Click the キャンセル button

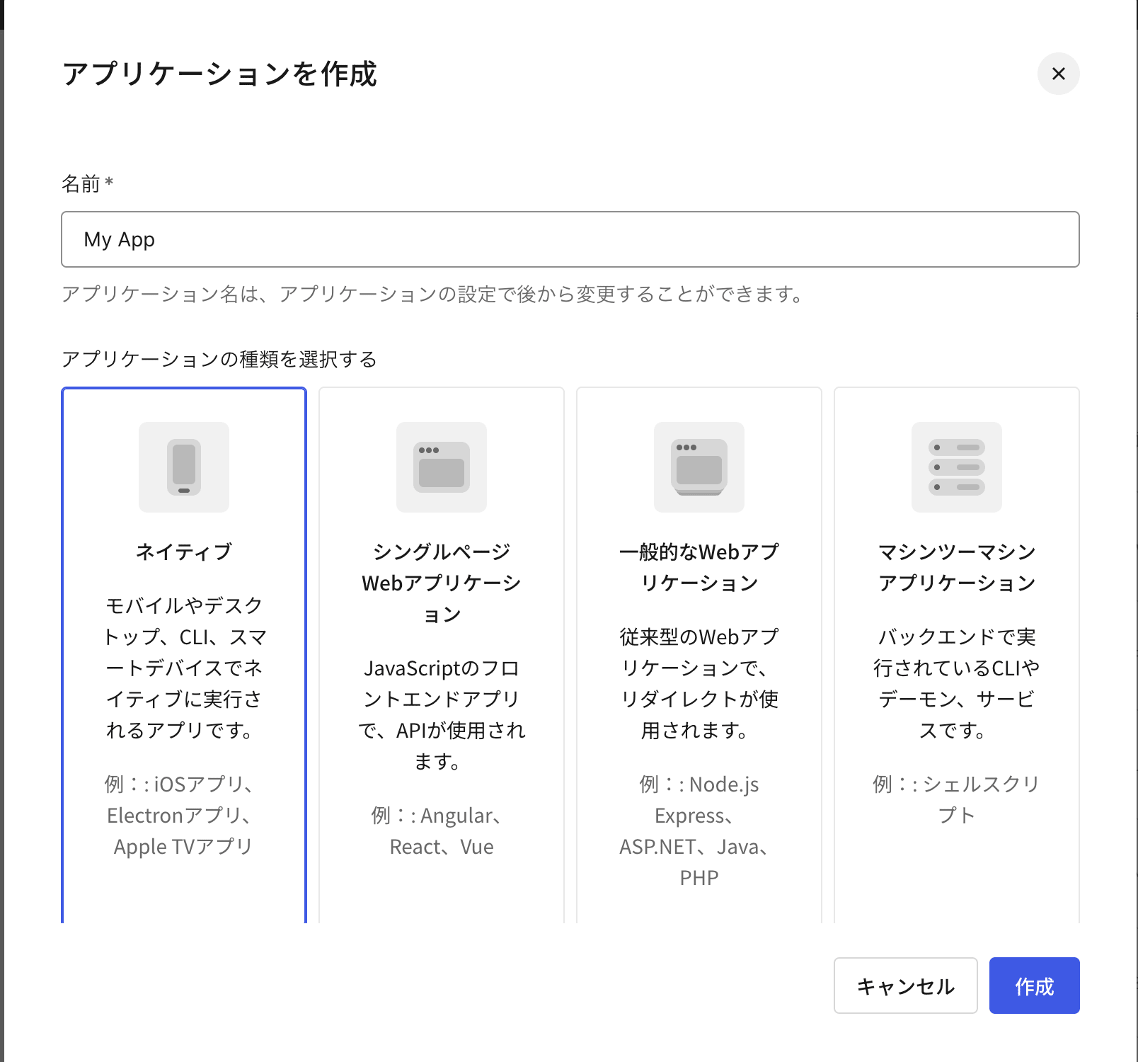click(906, 986)
